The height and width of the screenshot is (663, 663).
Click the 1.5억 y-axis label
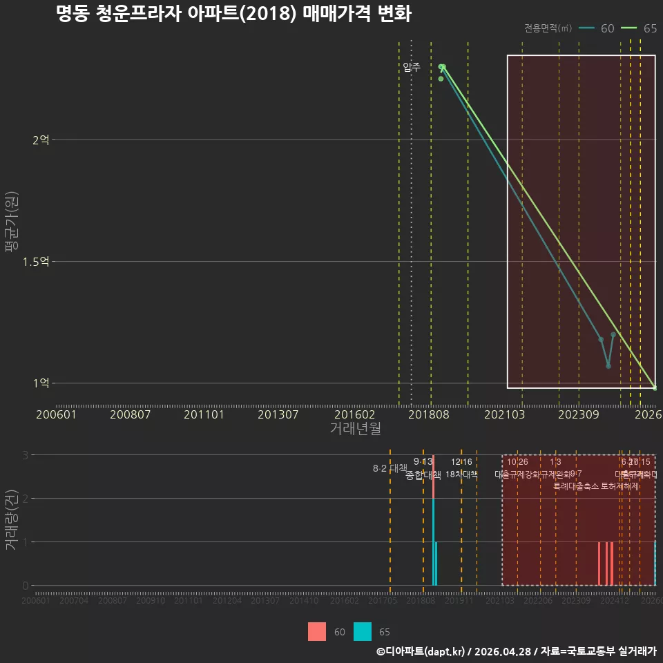(36, 262)
